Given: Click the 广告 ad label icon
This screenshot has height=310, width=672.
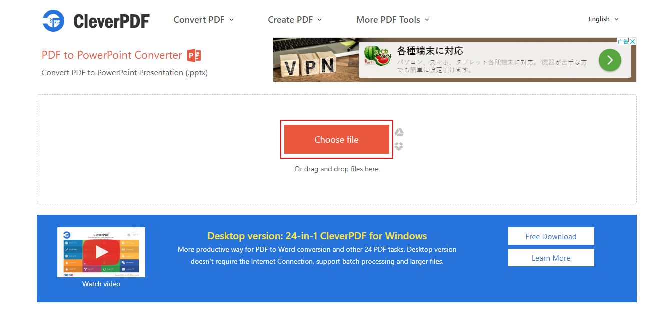Looking at the screenshot, I should (x=623, y=41).
